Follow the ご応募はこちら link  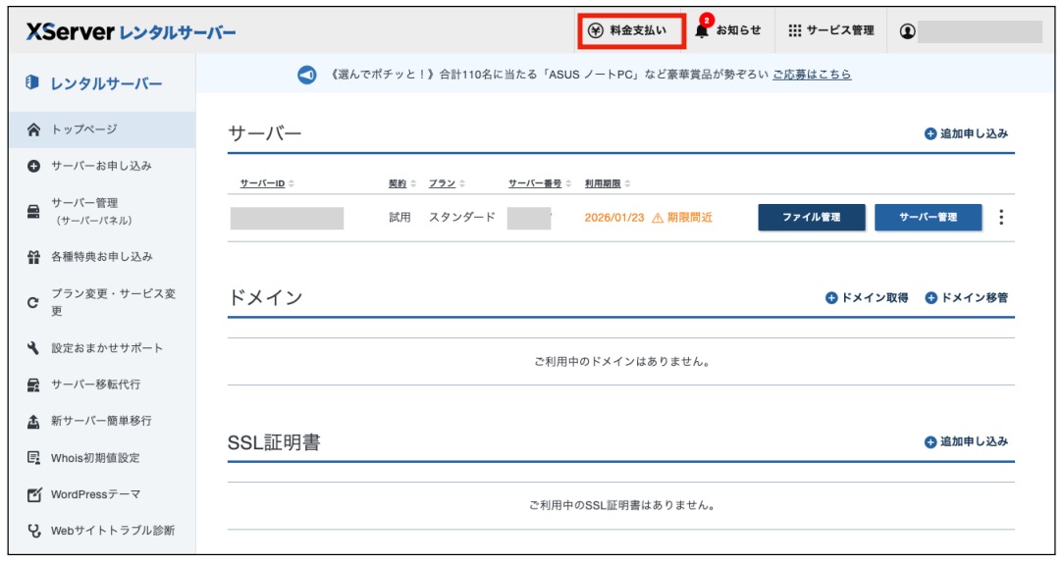[x=811, y=75]
